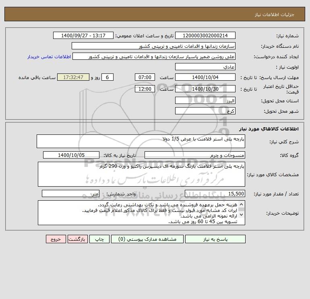Click the response deadline date 1400/10/04
Viewport: 310px width, 299px height.
point(205,77)
